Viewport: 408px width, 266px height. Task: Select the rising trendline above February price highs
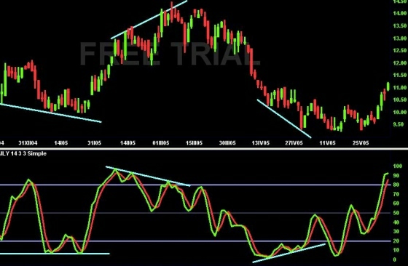[149, 20]
